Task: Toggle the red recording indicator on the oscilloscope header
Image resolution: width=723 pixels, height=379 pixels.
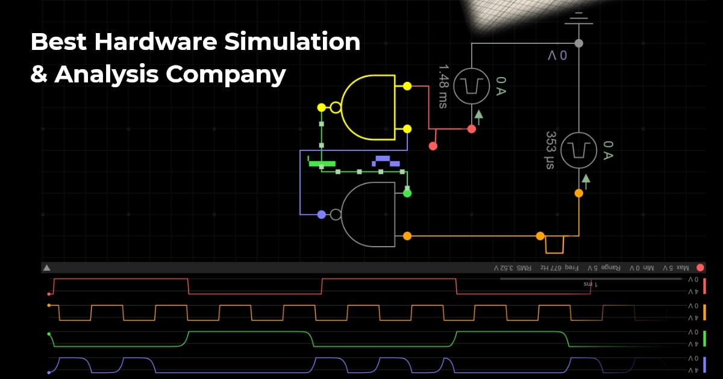Action: click(699, 266)
